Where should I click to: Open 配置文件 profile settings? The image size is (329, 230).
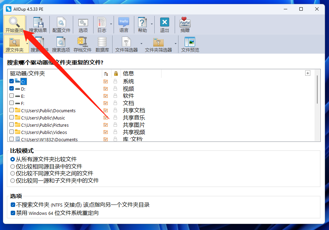pos(61,25)
